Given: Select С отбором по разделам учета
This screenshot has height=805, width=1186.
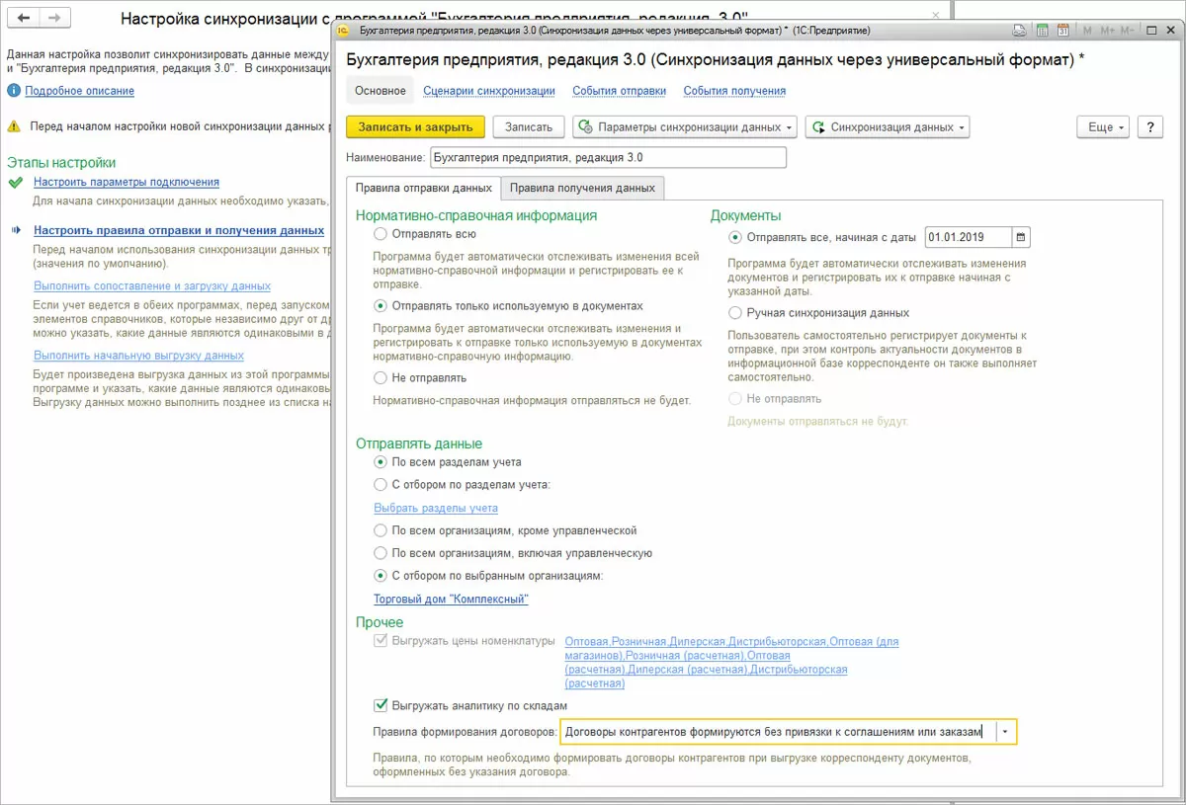Looking at the screenshot, I should [x=381, y=484].
